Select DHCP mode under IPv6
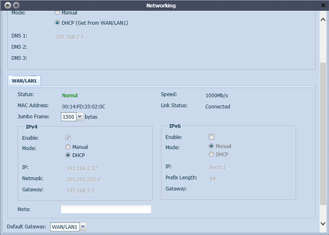 pos(211,155)
